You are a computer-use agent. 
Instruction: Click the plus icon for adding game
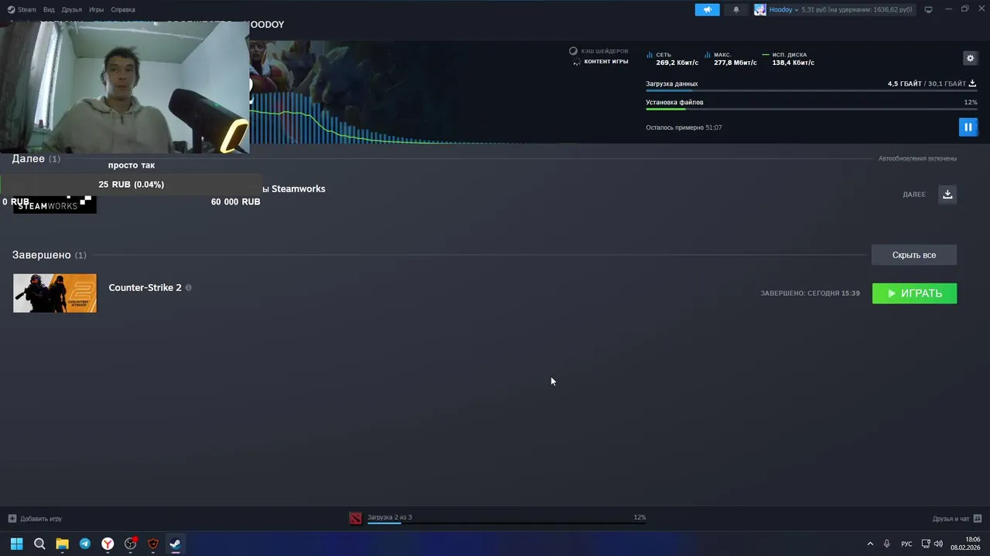tap(12, 519)
